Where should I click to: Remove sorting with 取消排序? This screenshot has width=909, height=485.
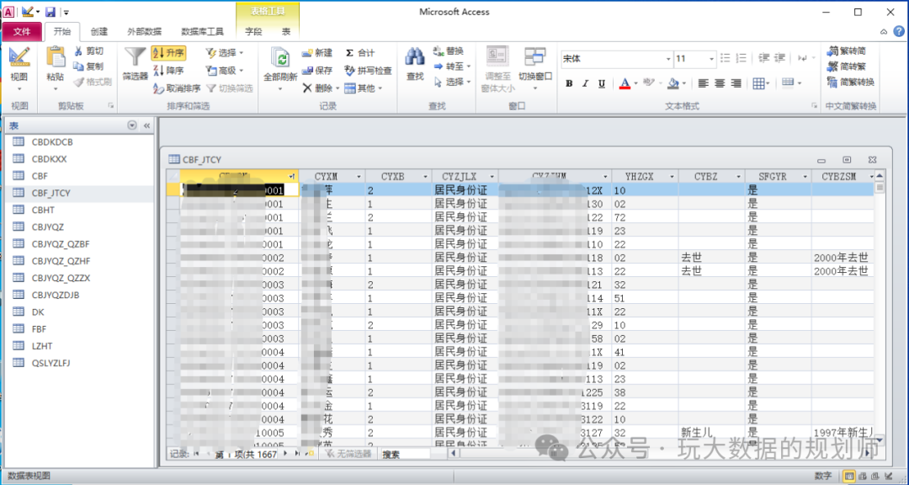point(176,88)
